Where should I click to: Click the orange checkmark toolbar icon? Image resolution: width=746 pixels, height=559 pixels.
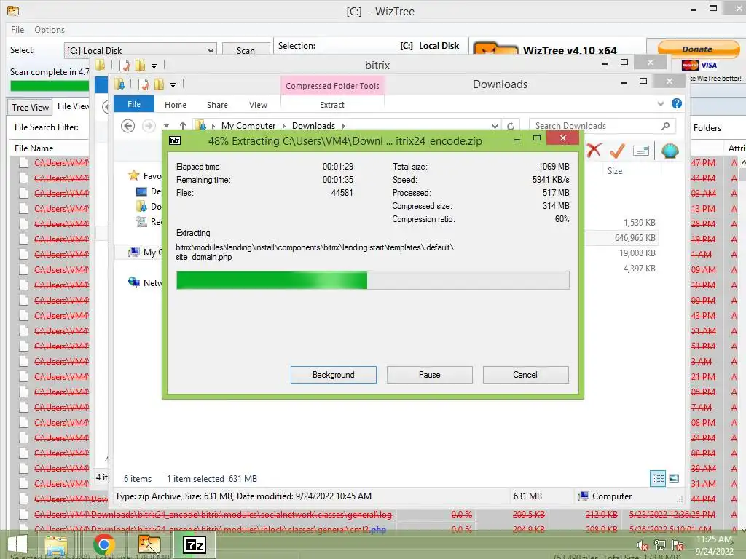click(x=617, y=151)
